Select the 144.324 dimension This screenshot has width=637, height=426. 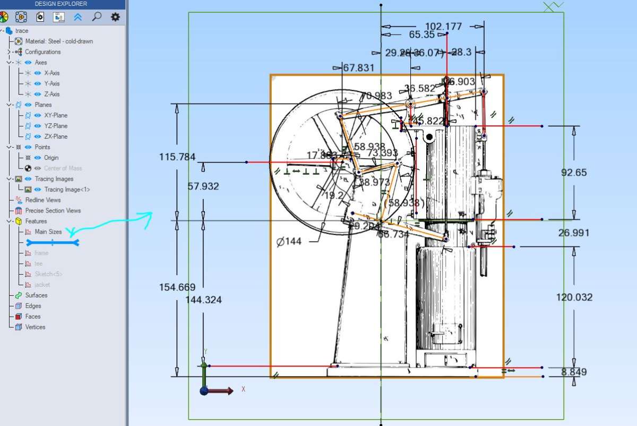pos(203,300)
